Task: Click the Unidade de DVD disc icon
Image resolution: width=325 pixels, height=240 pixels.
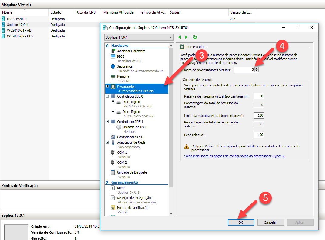Action: click(118, 127)
